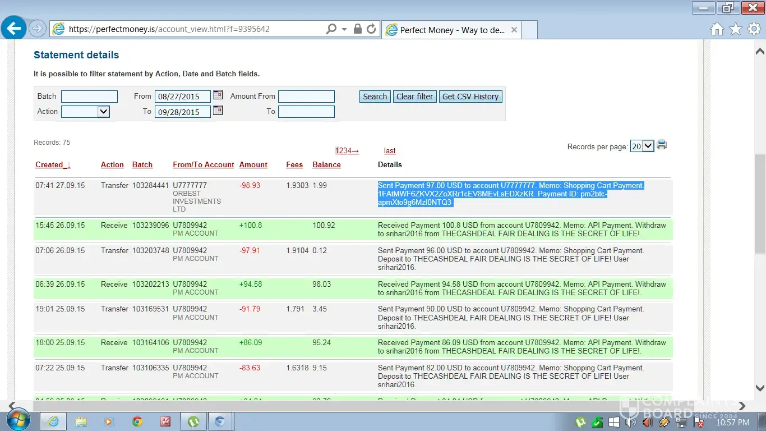The image size is (766, 431).
Task: Click into the Batch filter input field
Action: point(89,97)
